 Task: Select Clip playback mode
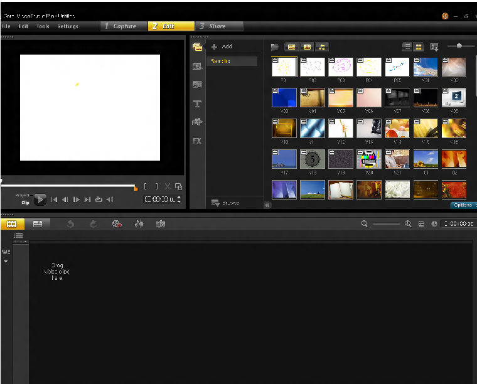click(x=25, y=203)
